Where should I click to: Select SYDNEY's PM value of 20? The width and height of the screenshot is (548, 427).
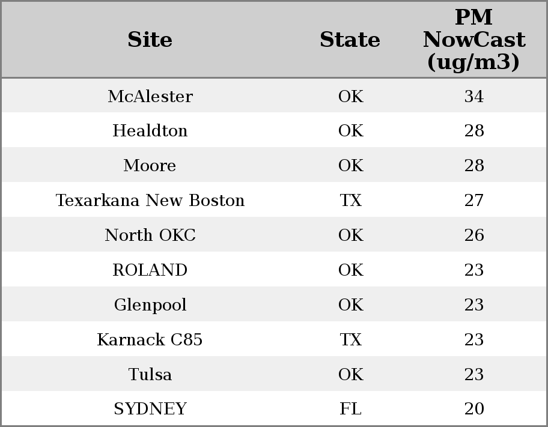click(x=474, y=409)
